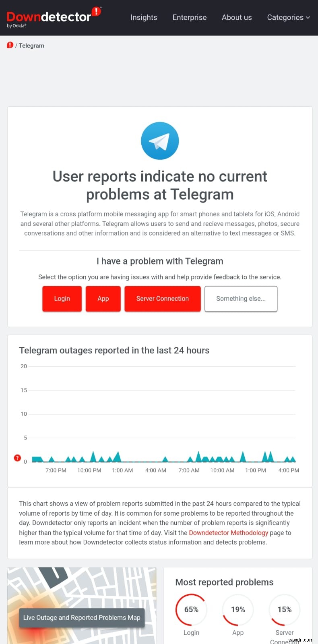Open the Downdetector Methodology link
This screenshot has height=644, width=318.
[x=228, y=533]
